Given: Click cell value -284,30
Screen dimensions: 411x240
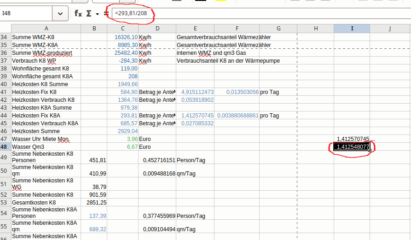Looking at the screenshot, I should (123, 61).
